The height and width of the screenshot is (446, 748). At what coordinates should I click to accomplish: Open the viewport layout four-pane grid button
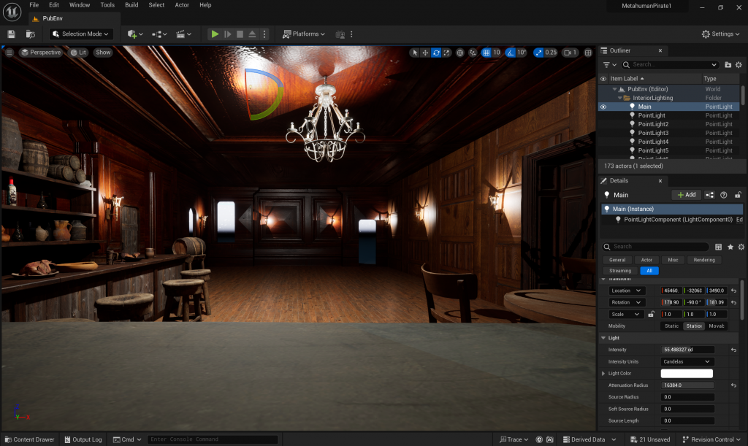pos(588,53)
